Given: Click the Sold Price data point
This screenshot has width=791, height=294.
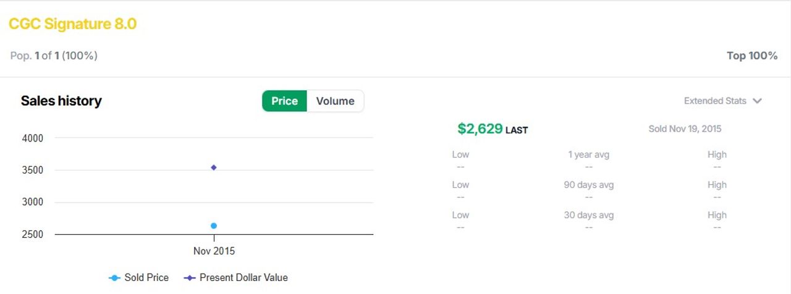Looking at the screenshot, I should (x=214, y=226).
